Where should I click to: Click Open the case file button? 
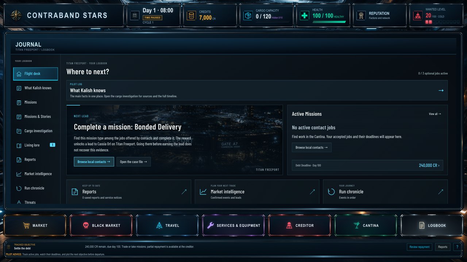(134, 162)
